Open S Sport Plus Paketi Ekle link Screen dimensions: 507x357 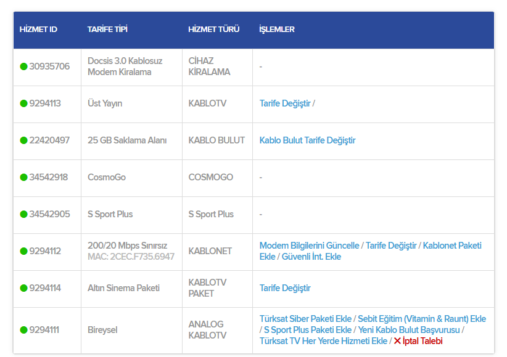point(308,330)
